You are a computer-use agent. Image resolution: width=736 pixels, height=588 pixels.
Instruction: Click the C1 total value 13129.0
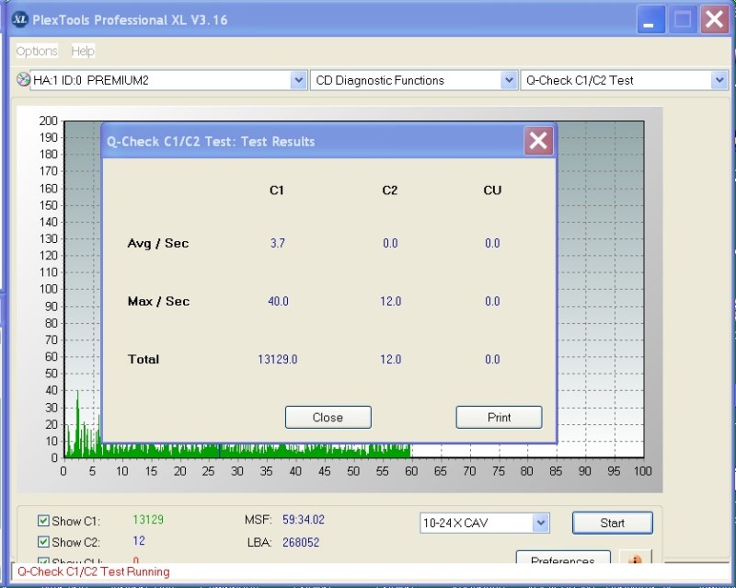278,359
